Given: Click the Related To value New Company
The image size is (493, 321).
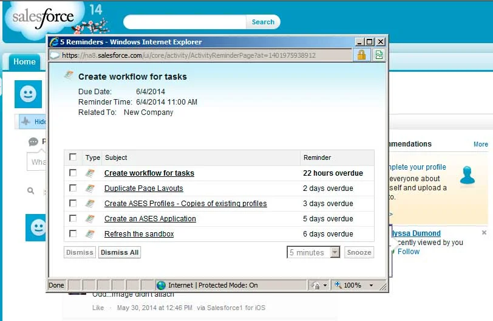Looking at the screenshot, I should click(x=148, y=112).
